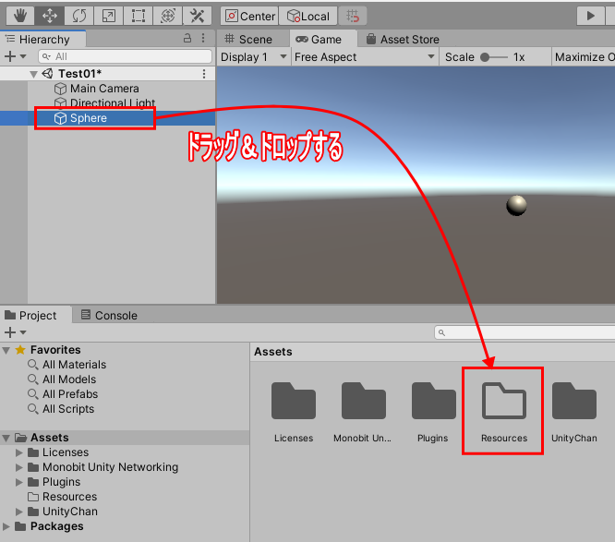Toggle Local handle rotation

(308, 16)
